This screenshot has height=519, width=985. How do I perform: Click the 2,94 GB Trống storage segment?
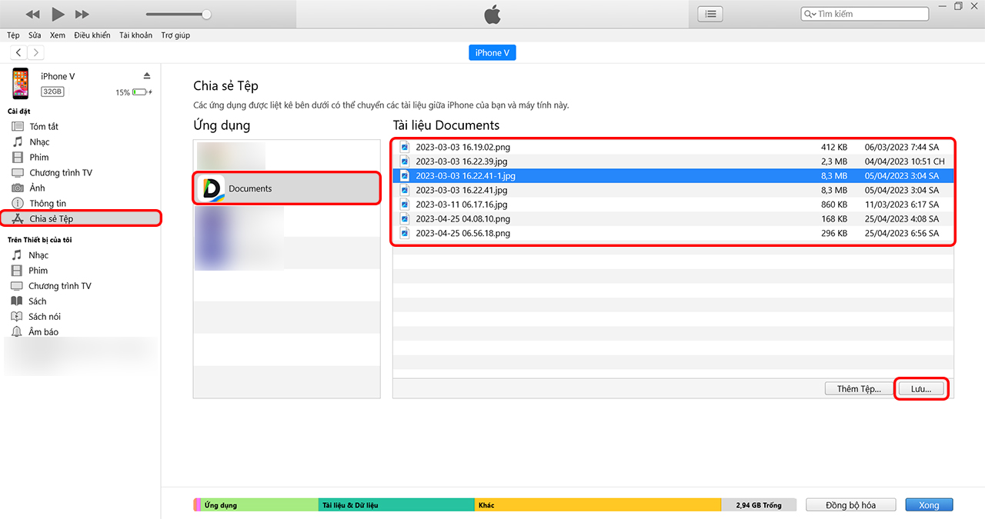[x=759, y=505]
